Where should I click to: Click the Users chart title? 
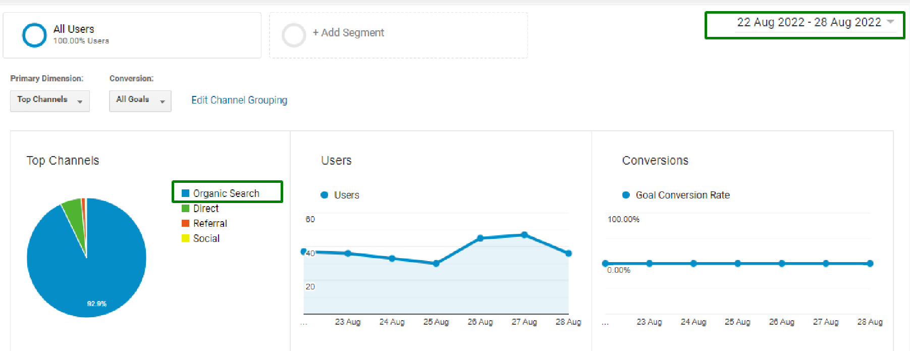pyautogui.click(x=336, y=161)
